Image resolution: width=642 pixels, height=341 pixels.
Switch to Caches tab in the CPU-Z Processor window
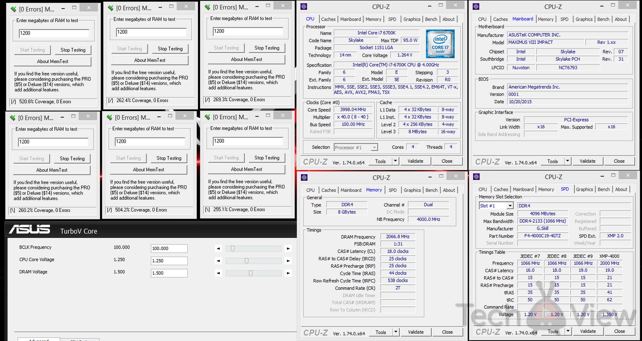click(x=328, y=19)
